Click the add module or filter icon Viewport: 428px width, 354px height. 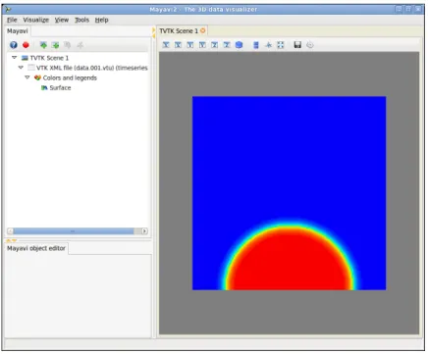point(55,45)
